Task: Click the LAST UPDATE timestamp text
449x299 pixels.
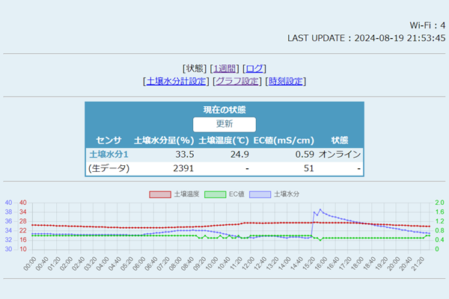Action: point(366,37)
